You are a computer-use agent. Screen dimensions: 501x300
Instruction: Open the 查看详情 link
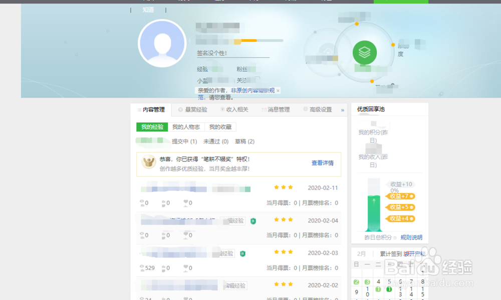324,162
